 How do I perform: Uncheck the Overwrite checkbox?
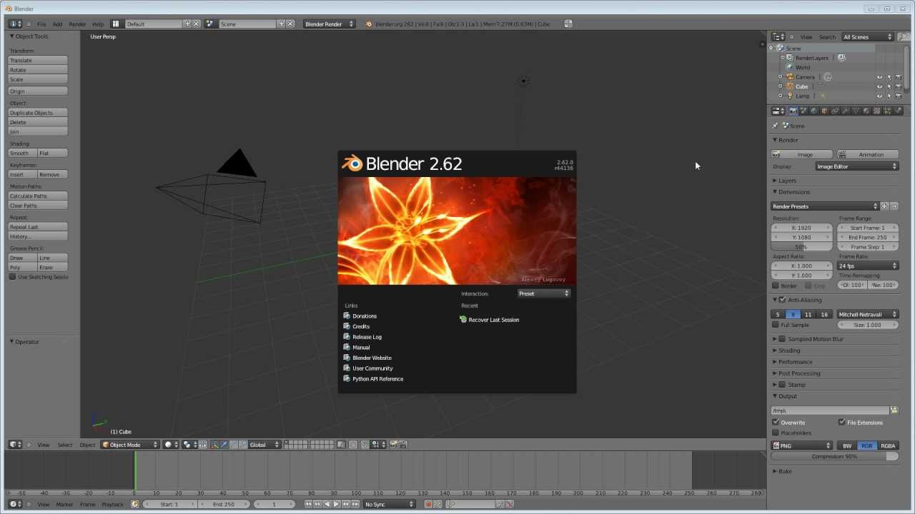coord(776,423)
